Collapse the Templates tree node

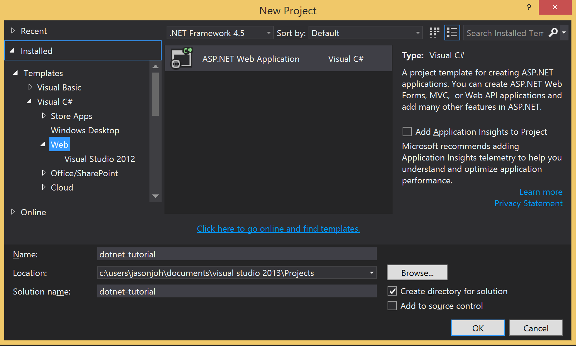click(x=15, y=73)
